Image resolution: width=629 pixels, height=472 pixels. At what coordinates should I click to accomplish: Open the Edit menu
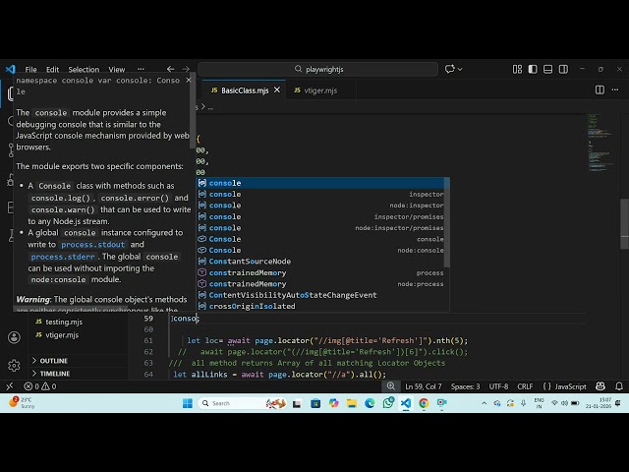[x=52, y=70]
